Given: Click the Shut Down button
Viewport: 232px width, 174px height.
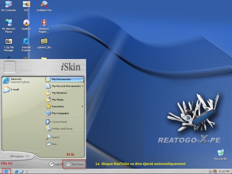Looking at the screenshot, I should coord(75,164).
